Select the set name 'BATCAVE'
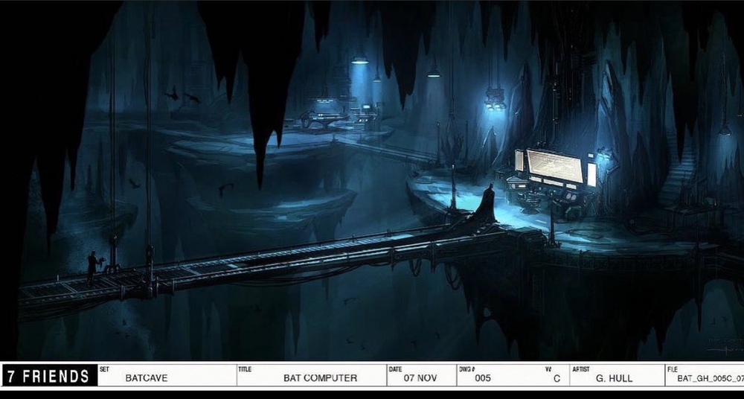Viewport: 744px width, 399px height. [146, 378]
